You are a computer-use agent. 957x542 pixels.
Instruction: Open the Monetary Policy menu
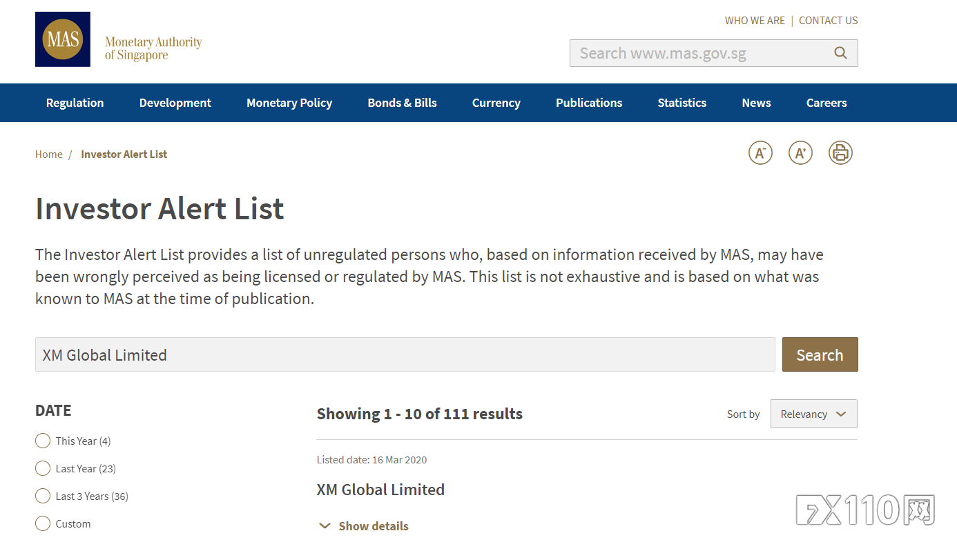(289, 103)
